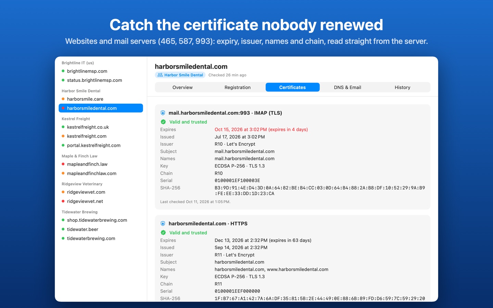Show the History tab

(x=402, y=87)
